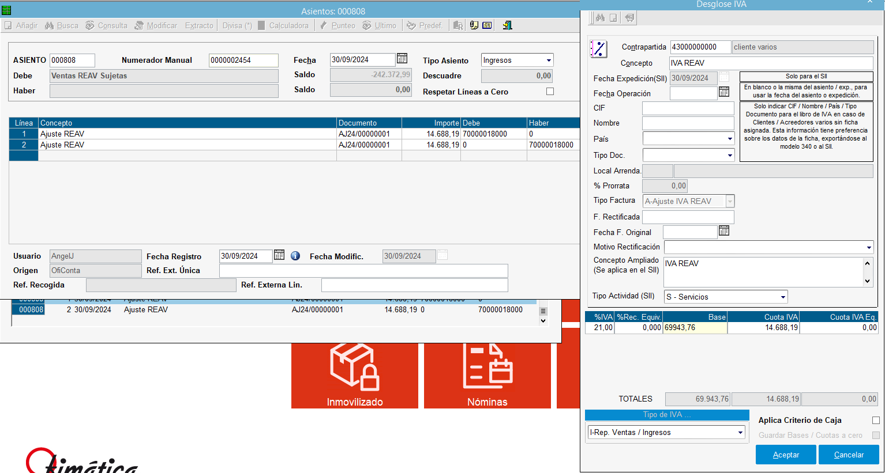Expand the Tipo Asiento dropdown
This screenshot has width=885, height=473.
[548, 60]
